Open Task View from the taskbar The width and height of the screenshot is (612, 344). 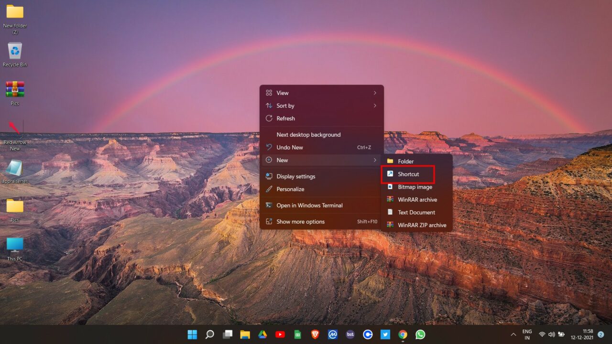point(228,334)
